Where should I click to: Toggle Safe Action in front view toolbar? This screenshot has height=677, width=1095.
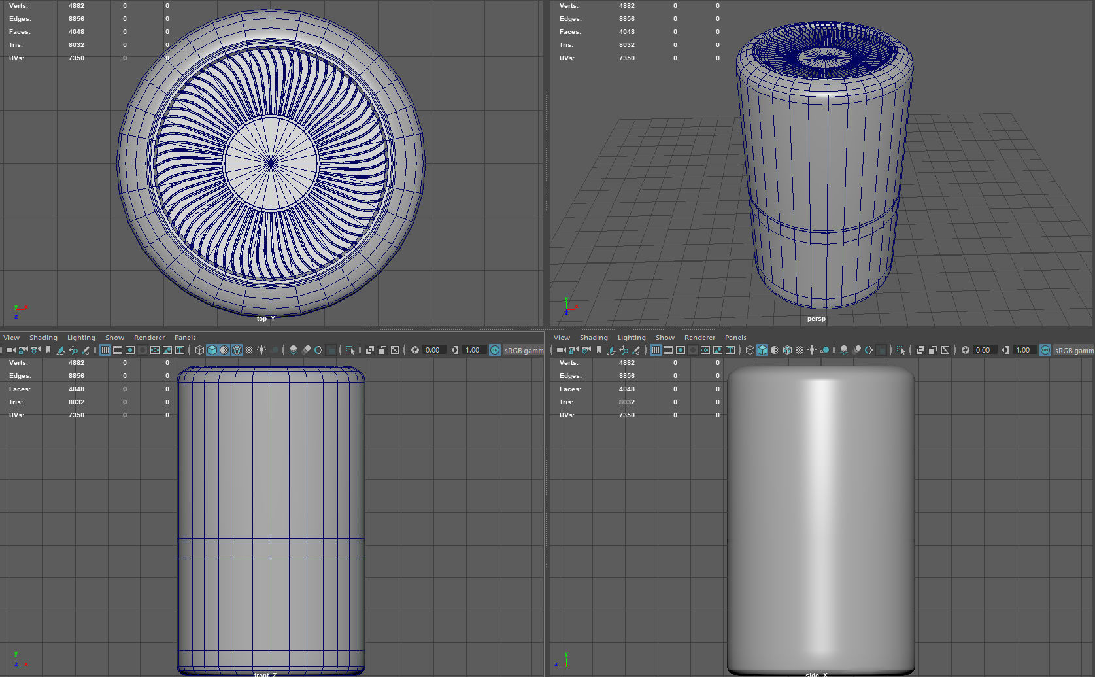pos(167,350)
